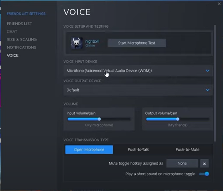Go to Notifications settings
This screenshot has width=223, height=191.
(21, 48)
